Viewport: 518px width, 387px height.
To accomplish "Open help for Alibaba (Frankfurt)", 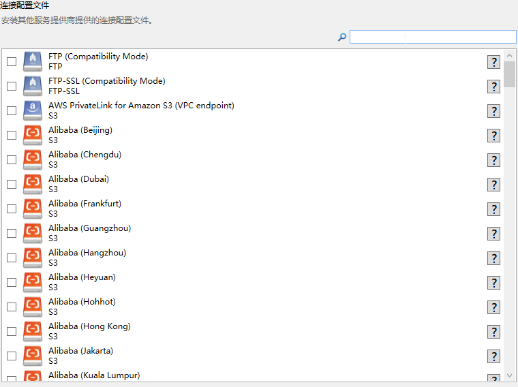I will coord(493,209).
